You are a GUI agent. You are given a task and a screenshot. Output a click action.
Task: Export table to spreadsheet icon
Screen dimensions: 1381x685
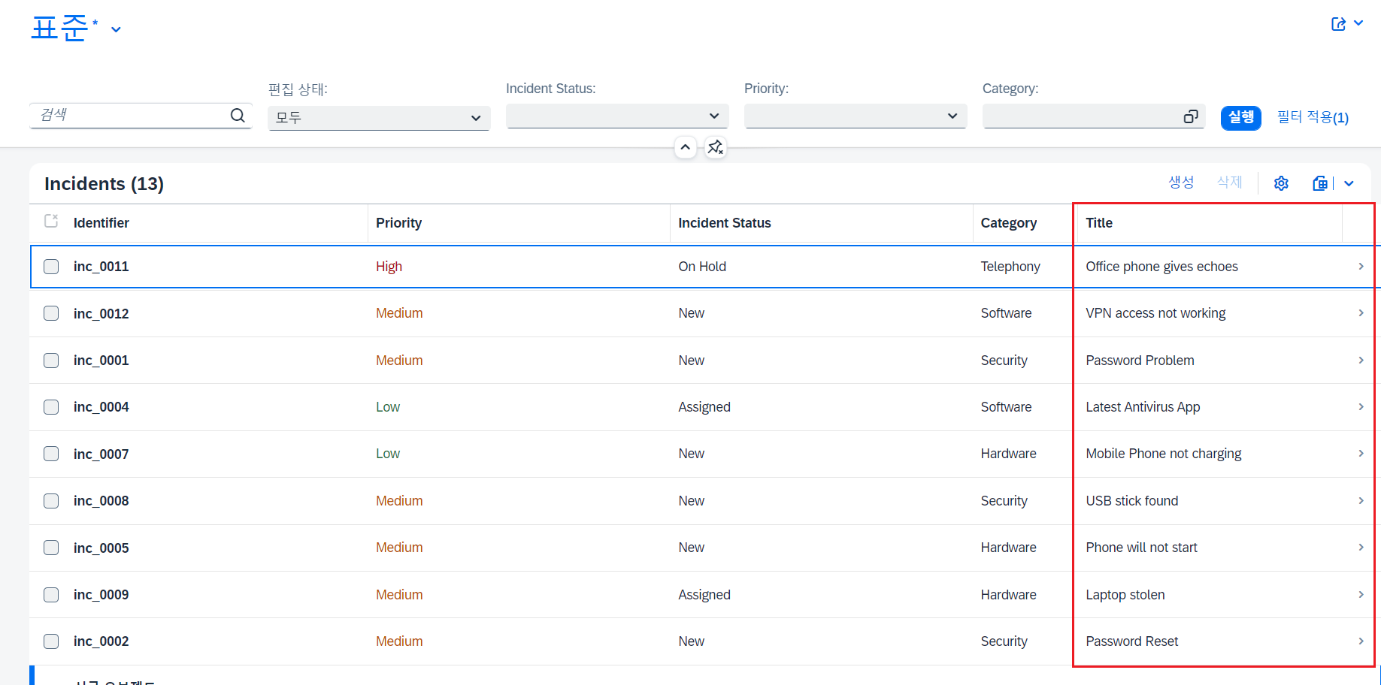coord(1320,183)
